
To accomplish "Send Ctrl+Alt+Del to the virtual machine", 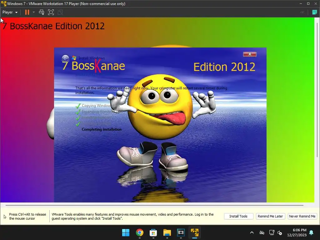I will point(42,12).
